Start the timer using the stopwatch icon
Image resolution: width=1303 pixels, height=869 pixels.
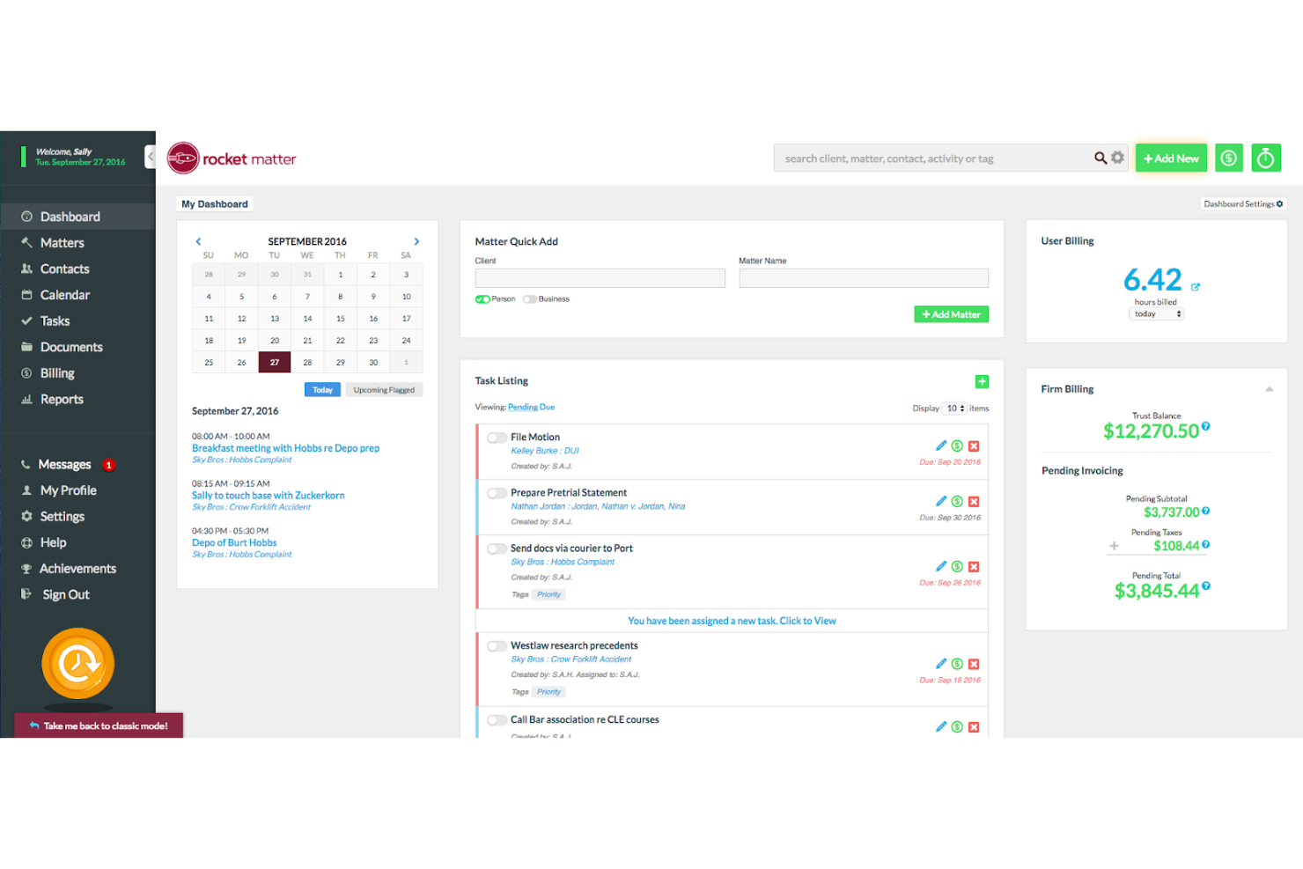(x=1266, y=158)
